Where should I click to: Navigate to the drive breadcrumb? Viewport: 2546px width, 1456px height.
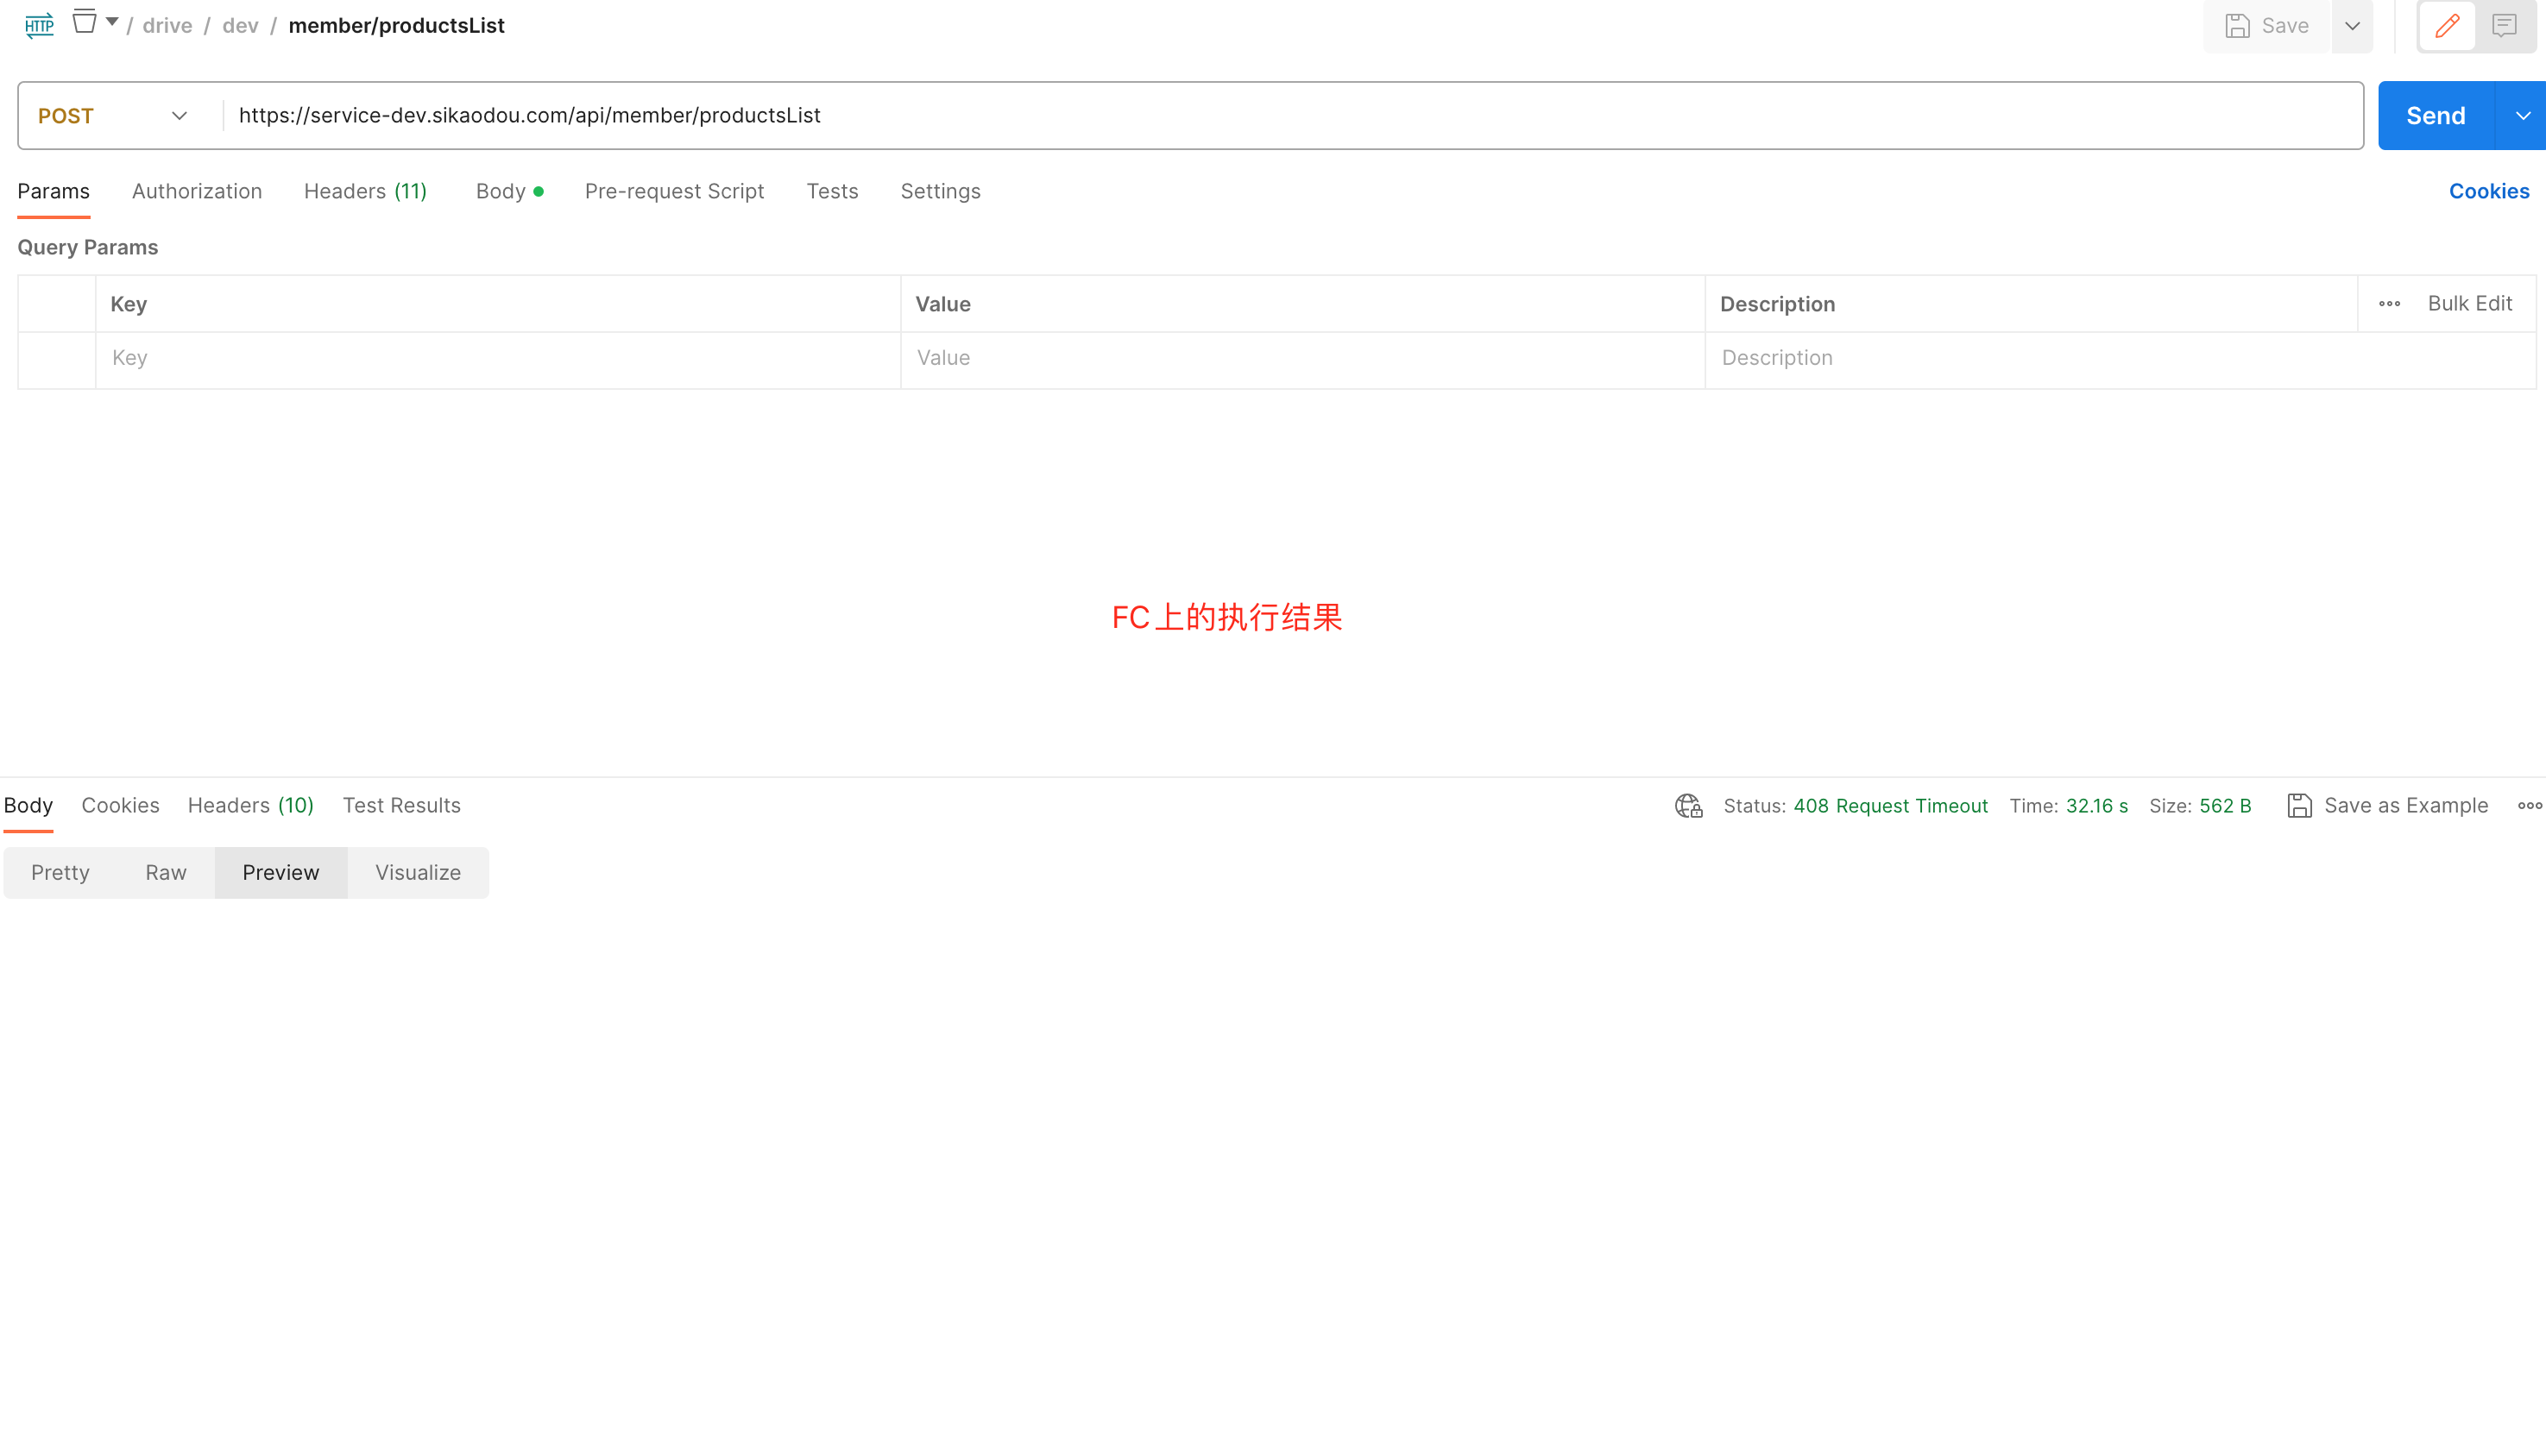click(167, 25)
